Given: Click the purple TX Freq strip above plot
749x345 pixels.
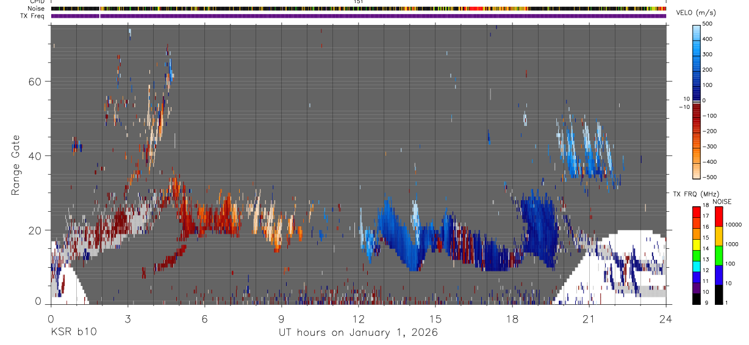Looking at the screenshot, I should [359, 16].
